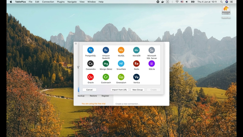Select the Oracle database icon
The height and width of the screenshot is (137, 243).
(x=91, y=77)
